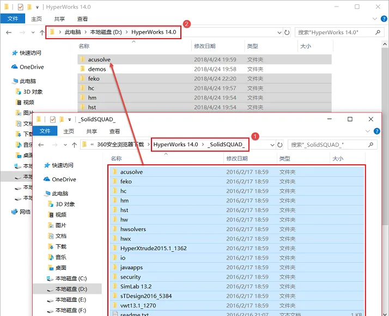This screenshot has height=316, width=389.
Task: Open 共享 tab in HyperWorks 14.0 window
Action: tap(59, 19)
